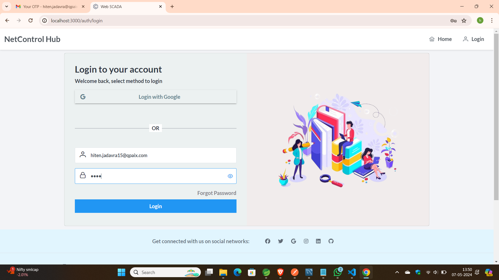The width and height of the screenshot is (499, 280).
Task: Click the Google social icon in footer
Action: pos(293,241)
